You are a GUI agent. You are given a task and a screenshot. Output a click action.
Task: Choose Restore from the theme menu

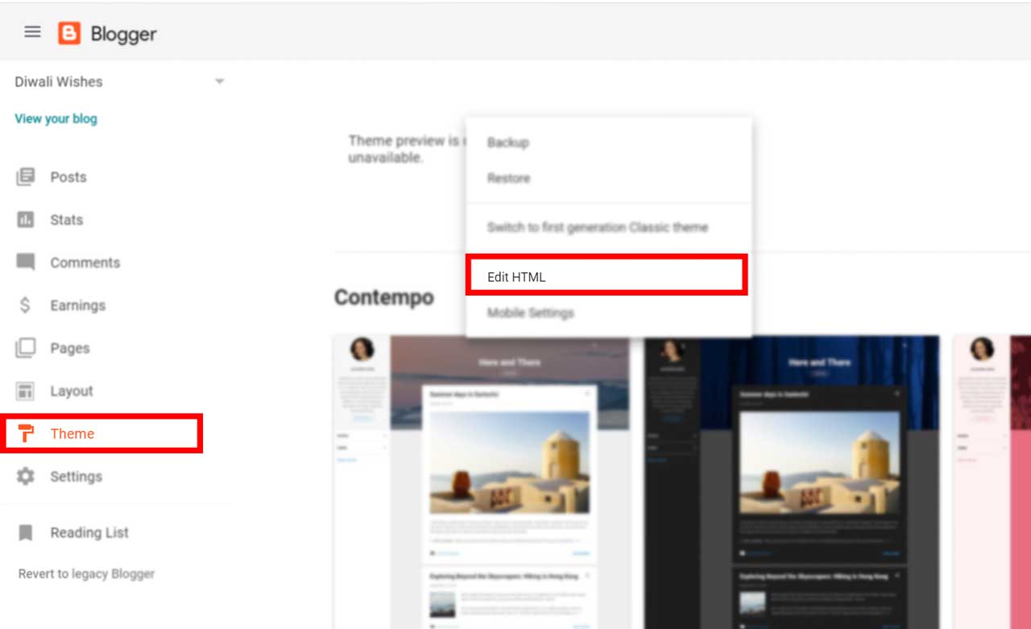509,178
